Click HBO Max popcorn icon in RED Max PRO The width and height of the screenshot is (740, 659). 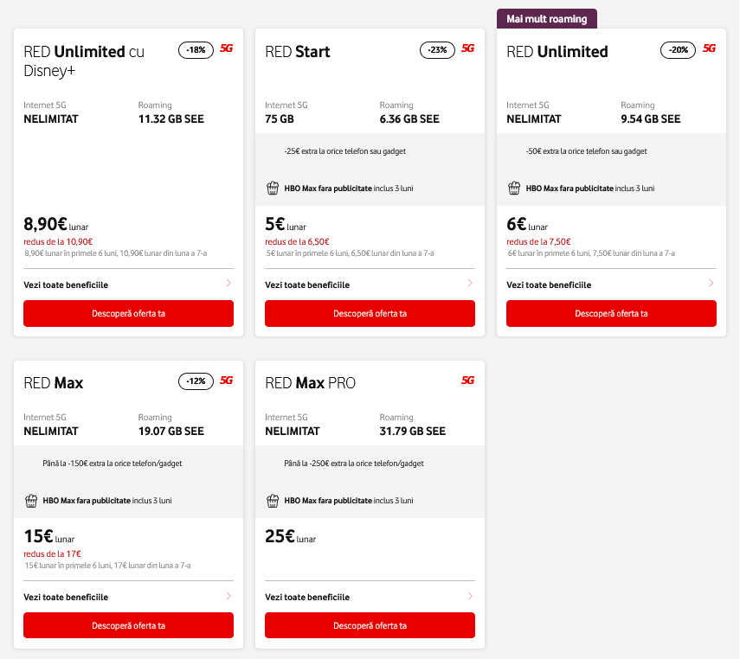tap(272, 500)
